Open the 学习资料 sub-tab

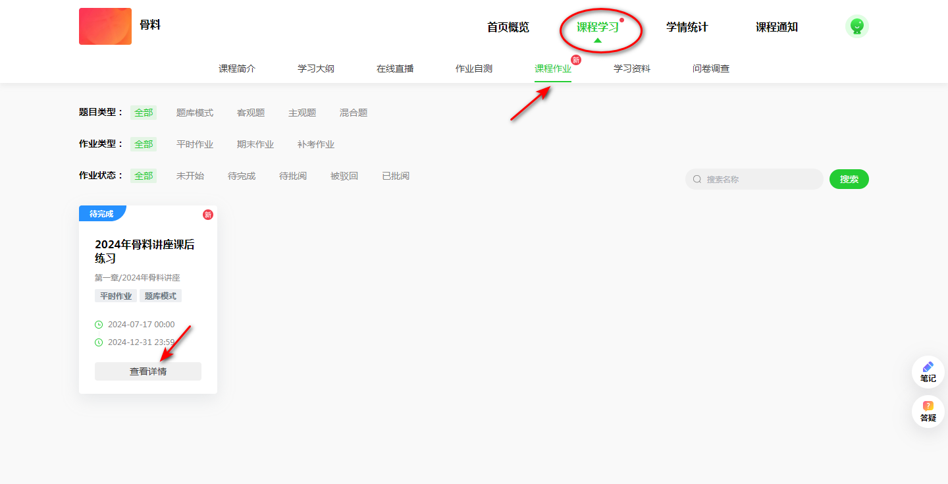pyautogui.click(x=632, y=68)
